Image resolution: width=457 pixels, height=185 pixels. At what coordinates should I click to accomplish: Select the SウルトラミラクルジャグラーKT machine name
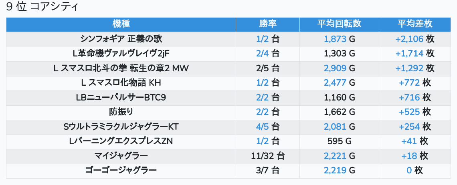point(121,127)
